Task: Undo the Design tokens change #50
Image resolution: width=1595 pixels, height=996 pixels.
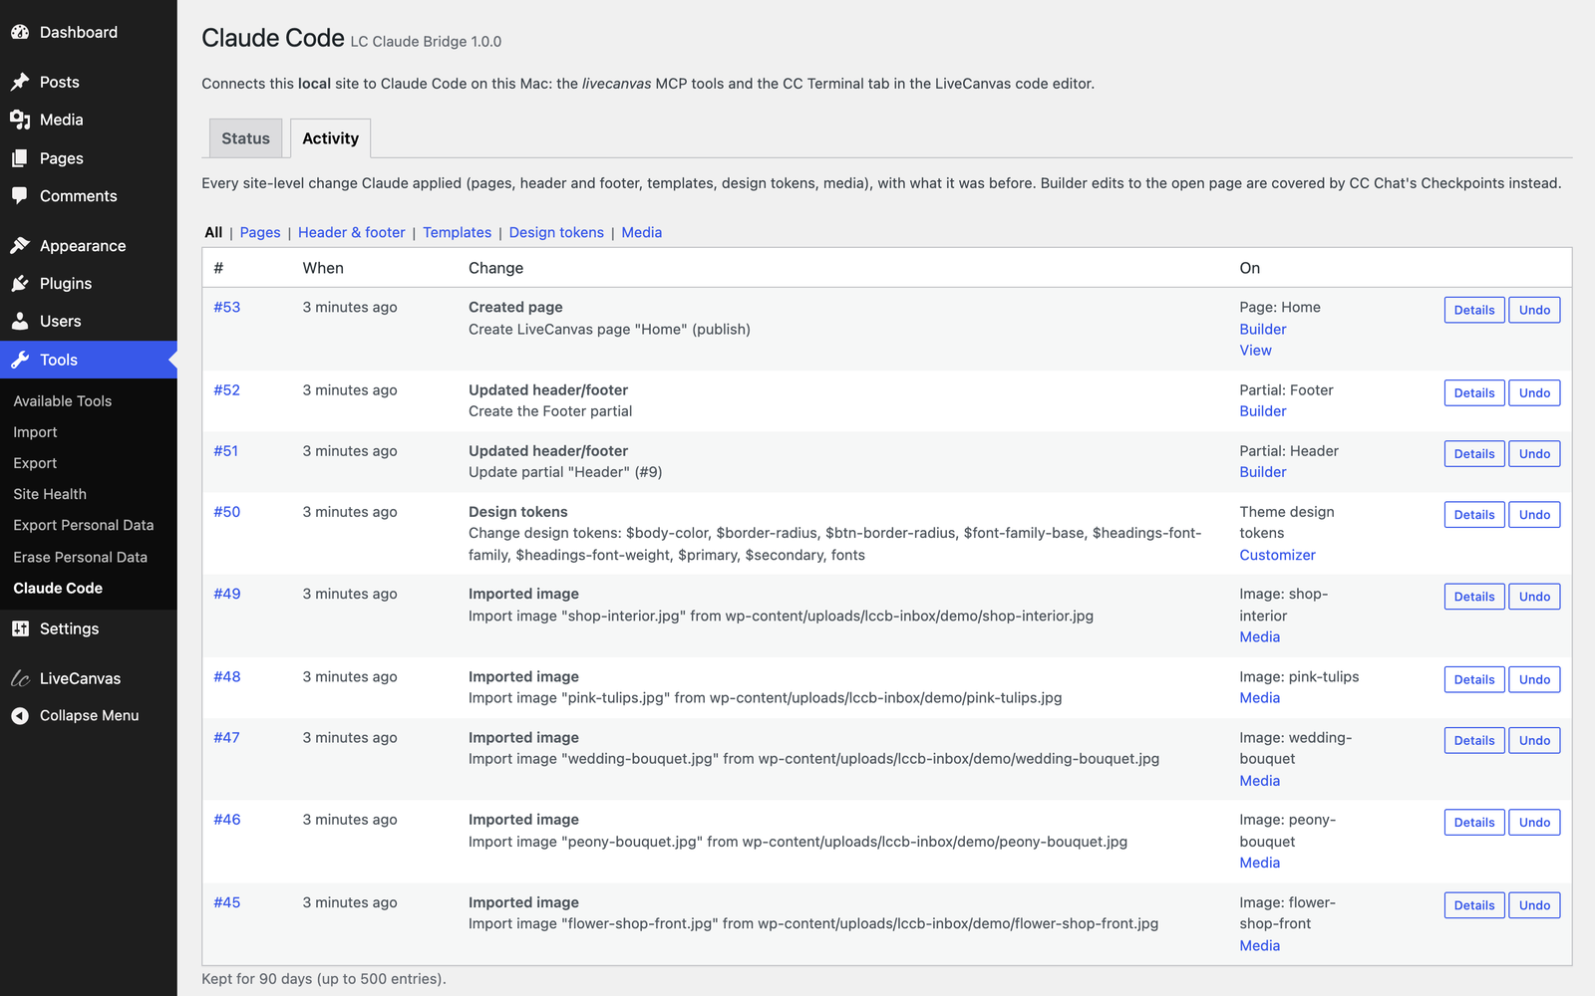Action: [1534, 515]
